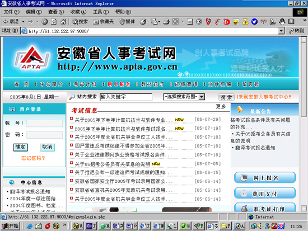Image resolution: width=308 pixels, height=231 pixels.
Task: Open the address bar dropdown arrow
Action: click(282, 31)
